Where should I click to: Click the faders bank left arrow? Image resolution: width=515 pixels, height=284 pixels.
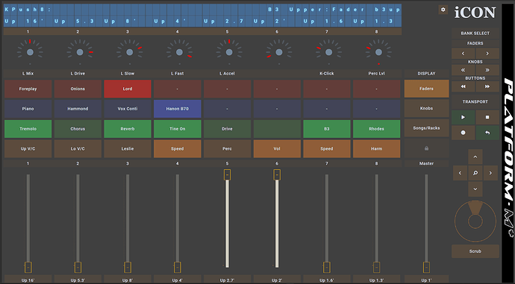coord(463,54)
